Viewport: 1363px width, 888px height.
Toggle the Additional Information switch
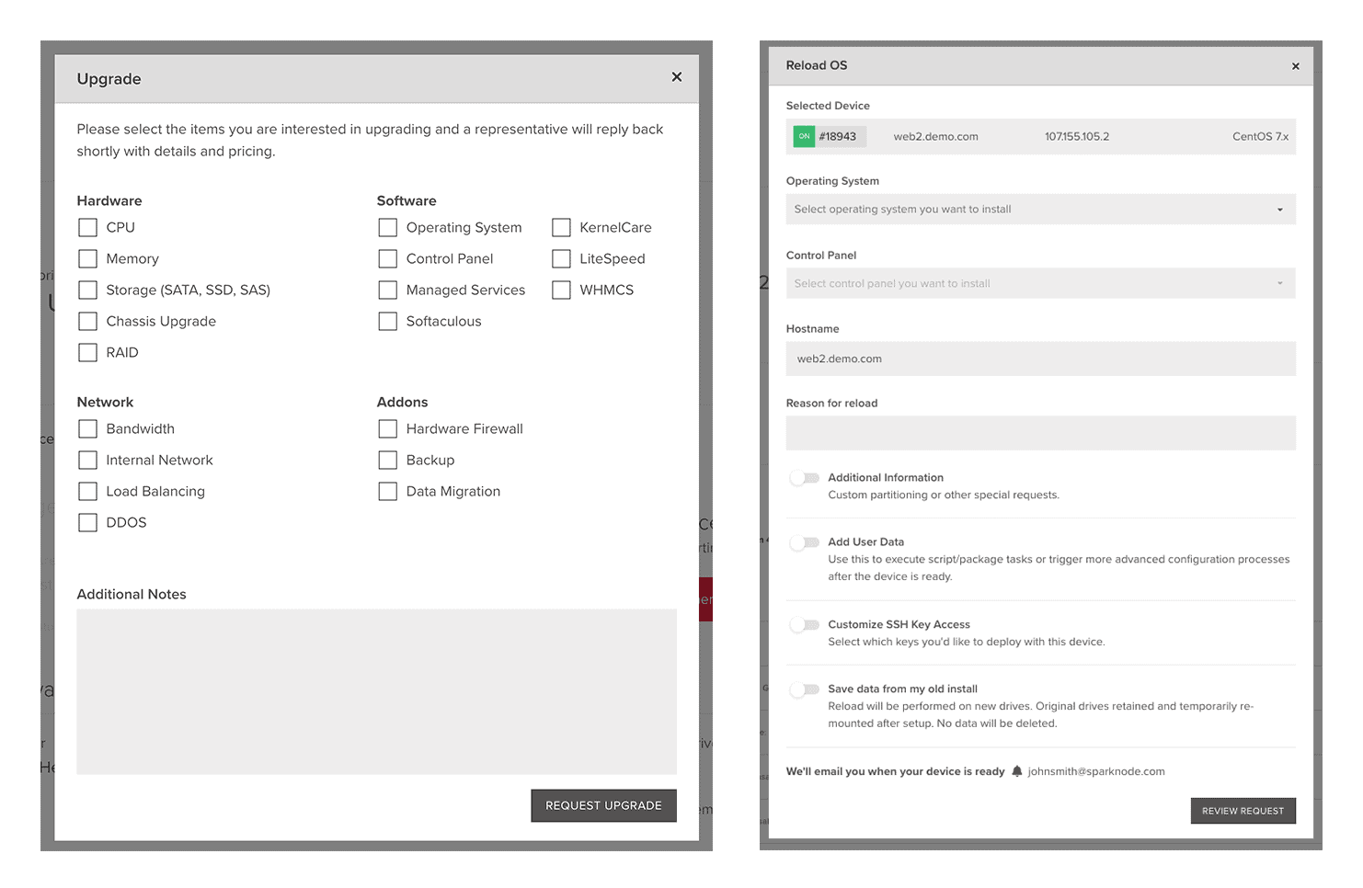pyautogui.click(x=805, y=478)
